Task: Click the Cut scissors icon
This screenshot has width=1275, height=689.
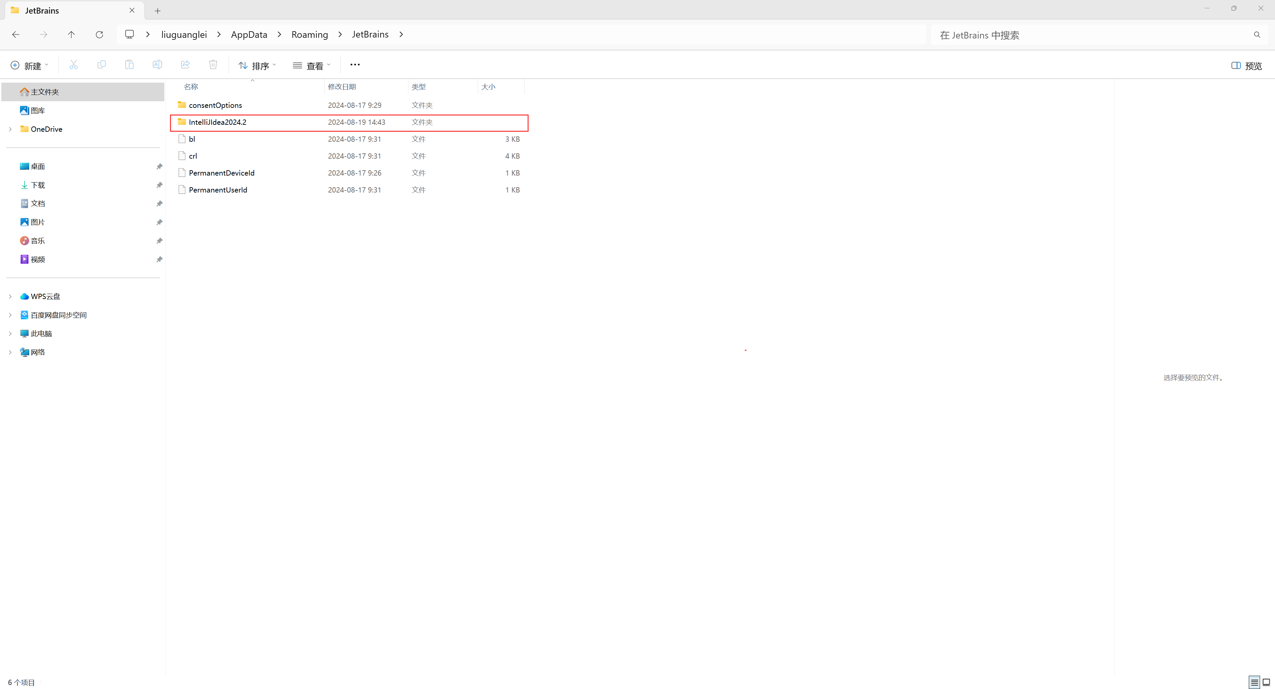Action: (x=74, y=65)
